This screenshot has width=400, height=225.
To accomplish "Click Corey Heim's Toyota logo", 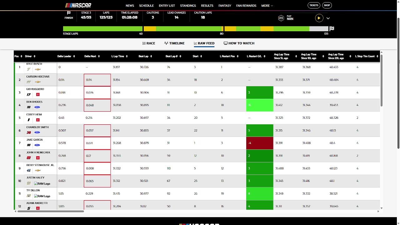I will pyautogui.click(x=38, y=120).
